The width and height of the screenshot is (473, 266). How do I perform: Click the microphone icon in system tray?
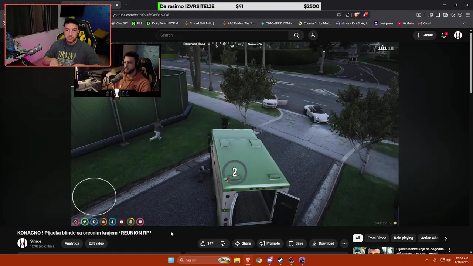pos(435,260)
